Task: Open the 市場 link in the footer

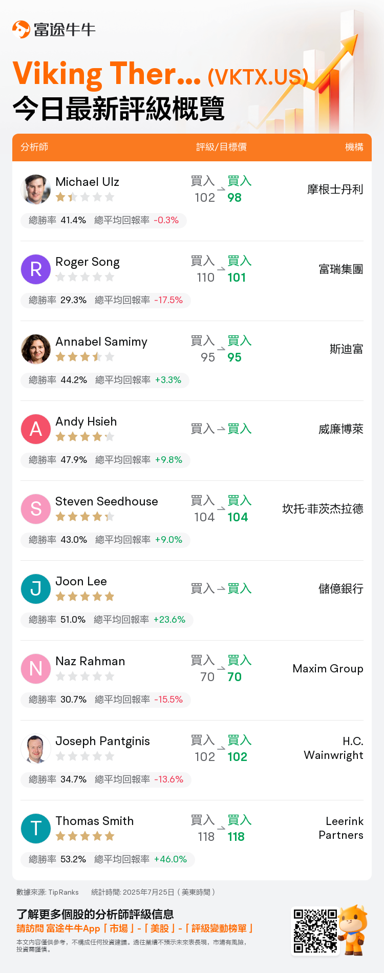Action: click(x=119, y=928)
